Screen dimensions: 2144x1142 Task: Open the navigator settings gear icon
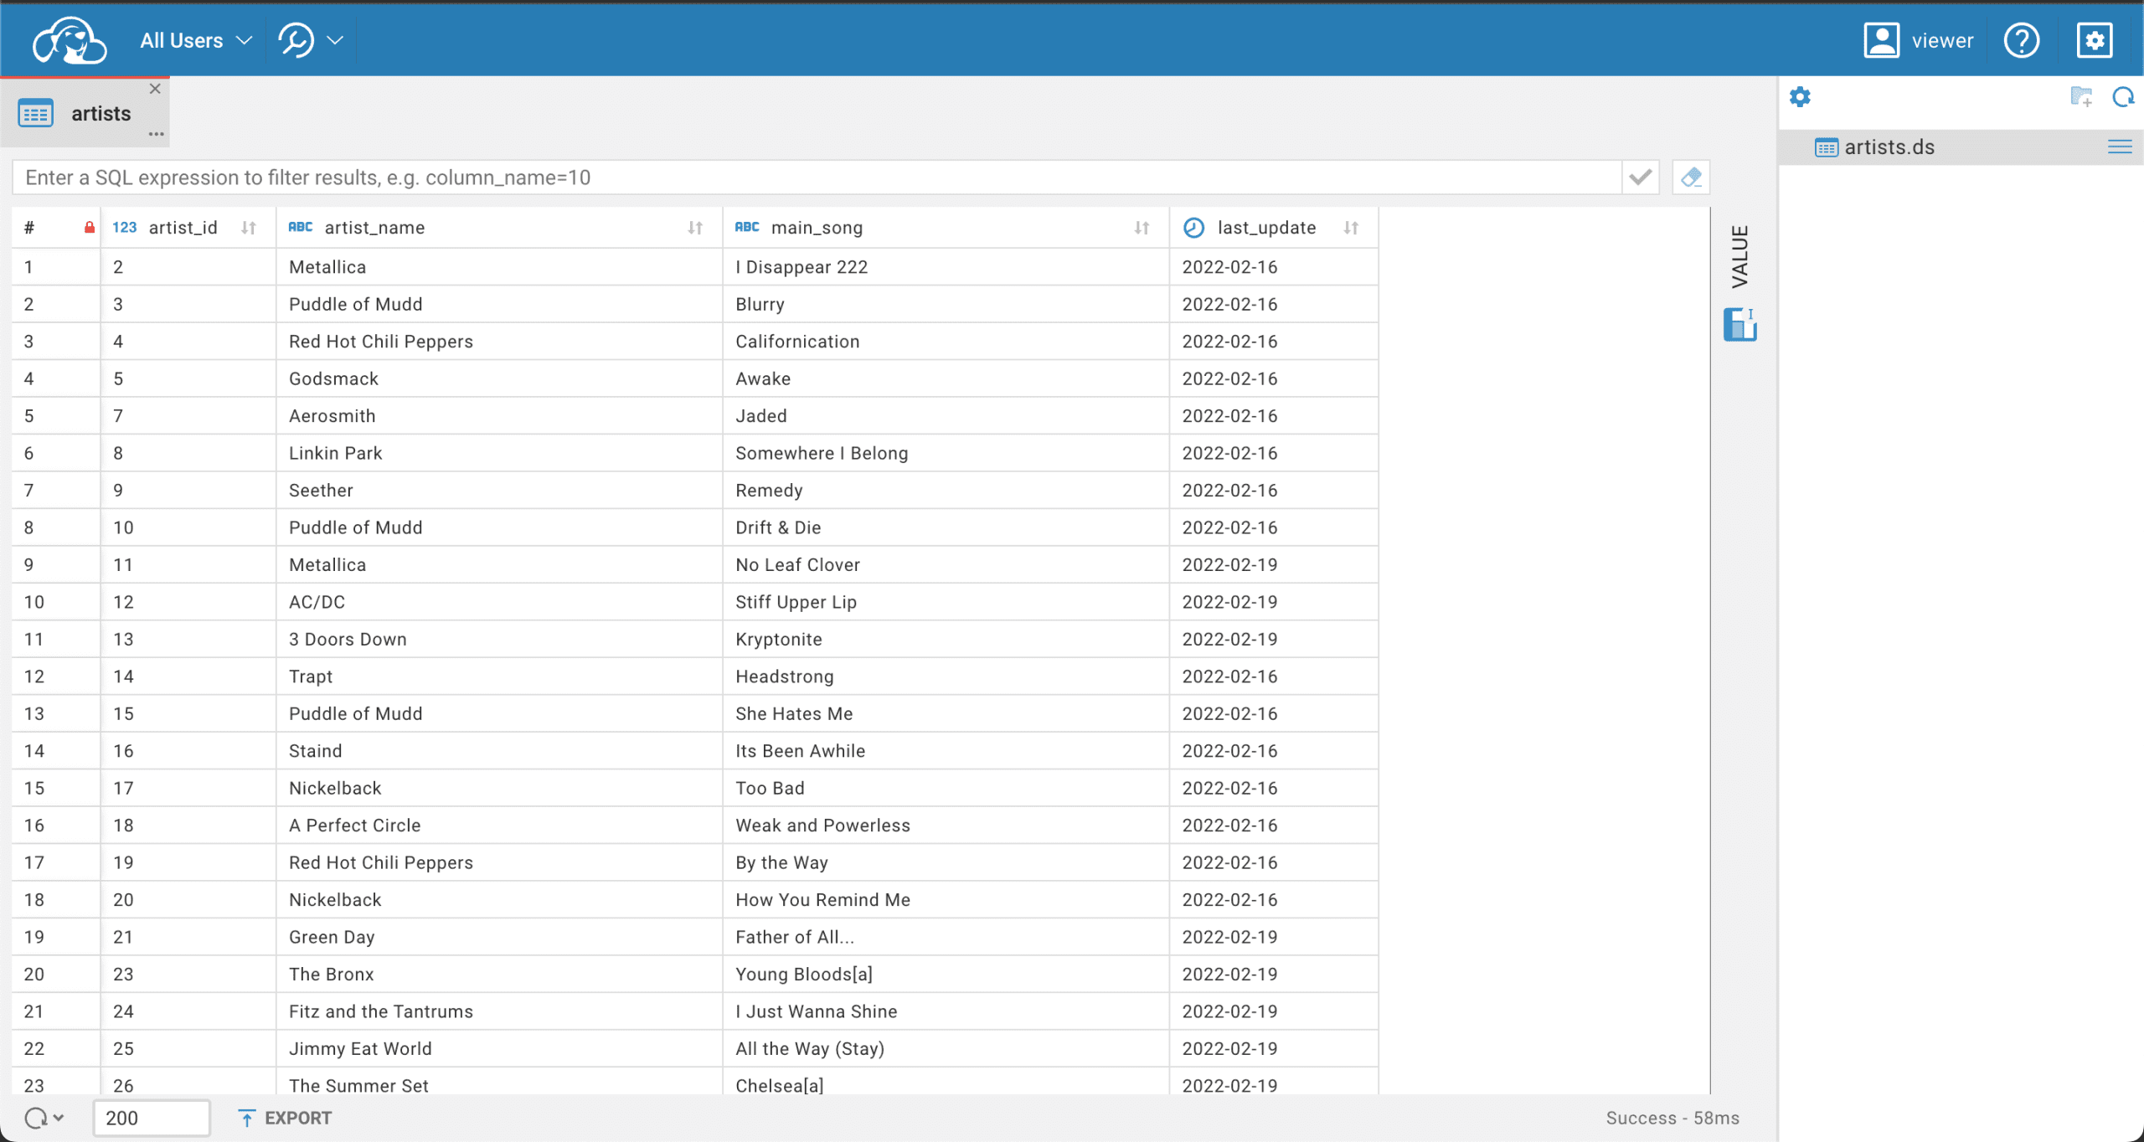[x=1800, y=97]
